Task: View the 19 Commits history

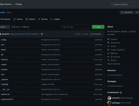Action: 96,34
